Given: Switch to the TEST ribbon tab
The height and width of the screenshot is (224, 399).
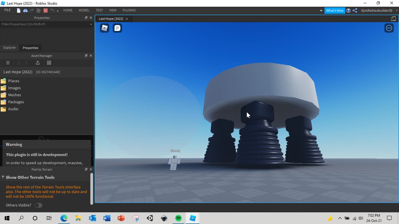Looking at the screenshot, I should click(99, 10).
